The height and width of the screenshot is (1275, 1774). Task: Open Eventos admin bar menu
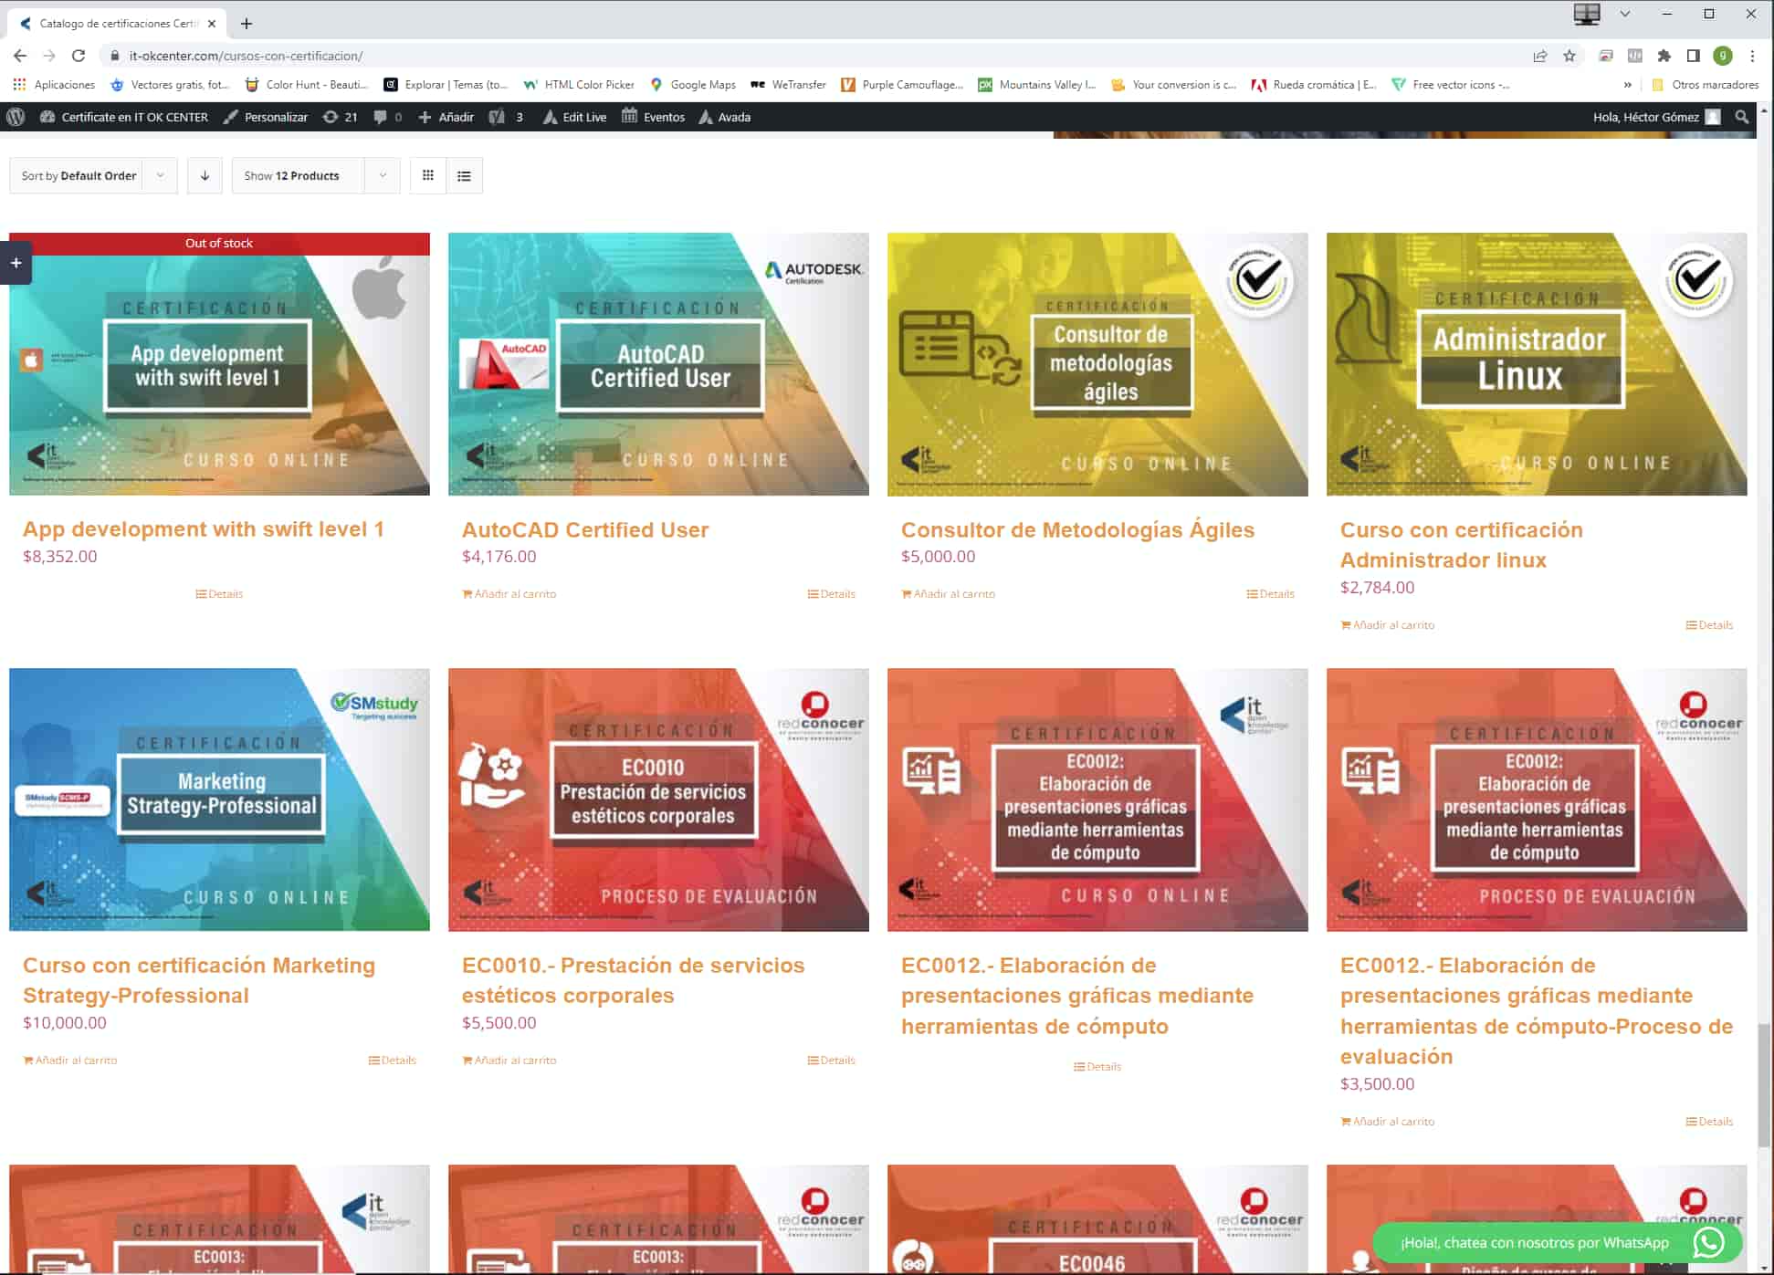coord(653,117)
